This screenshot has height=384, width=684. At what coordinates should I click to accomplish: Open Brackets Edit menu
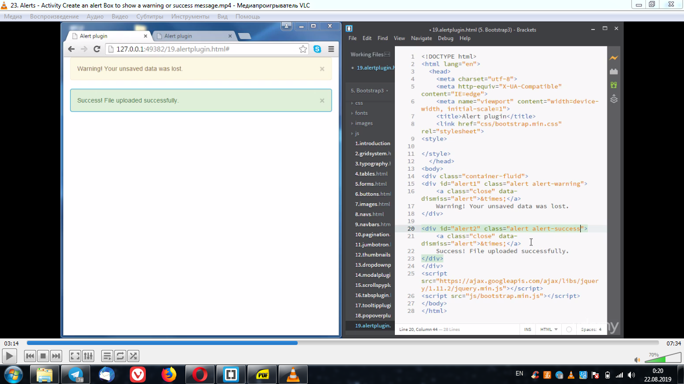point(367,38)
